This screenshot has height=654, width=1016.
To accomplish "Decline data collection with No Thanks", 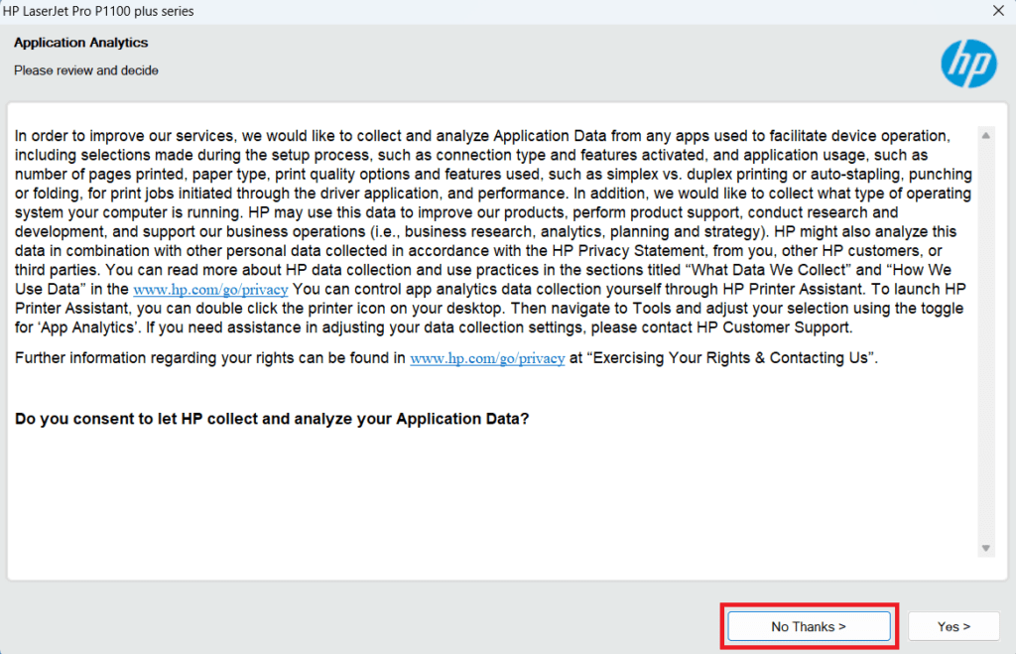I will [809, 626].
